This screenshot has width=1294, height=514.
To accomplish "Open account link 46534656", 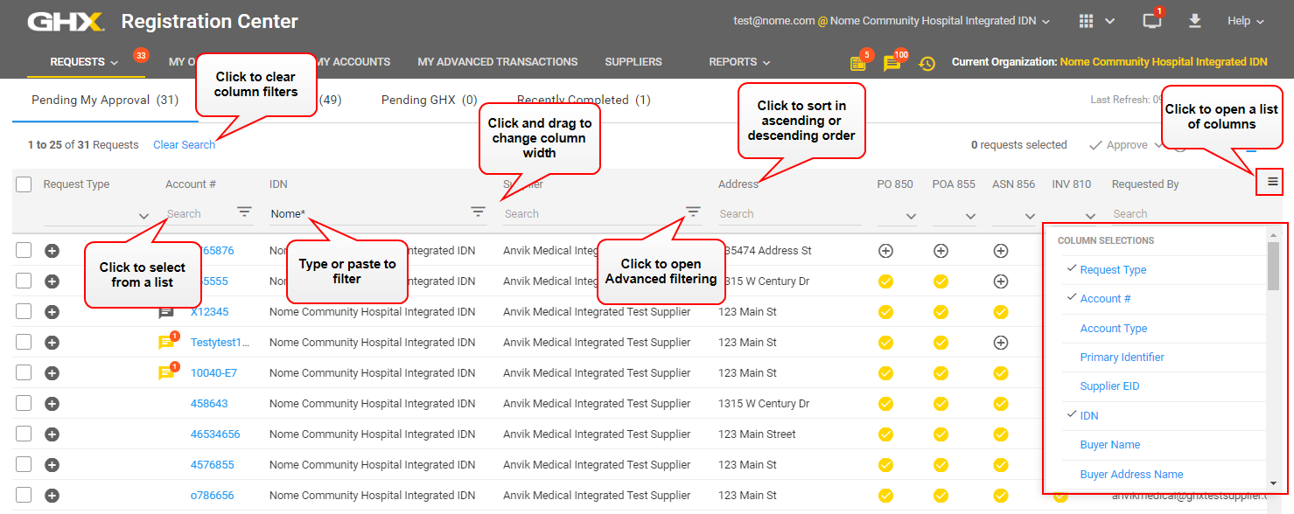I will tap(215, 434).
